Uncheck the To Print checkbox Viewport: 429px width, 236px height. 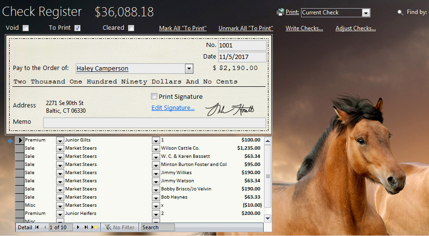coord(77,28)
